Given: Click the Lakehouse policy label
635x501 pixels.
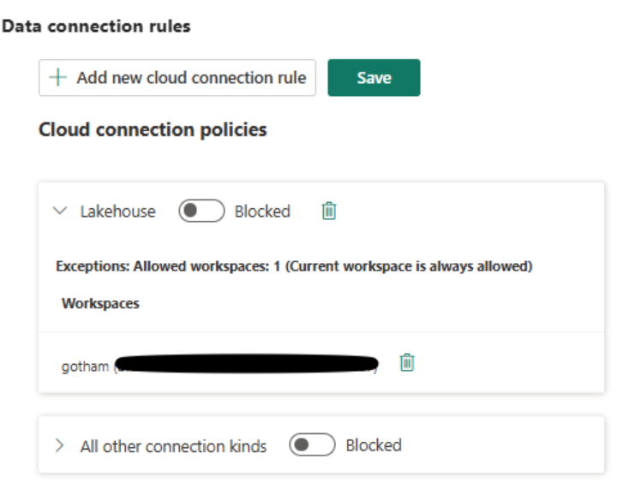Looking at the screenshot, I should tap(118, 212).
